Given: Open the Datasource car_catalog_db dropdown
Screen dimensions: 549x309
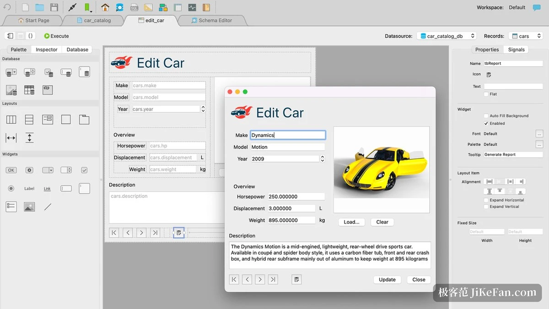Looking at the screenshot, I should point(447,36).
